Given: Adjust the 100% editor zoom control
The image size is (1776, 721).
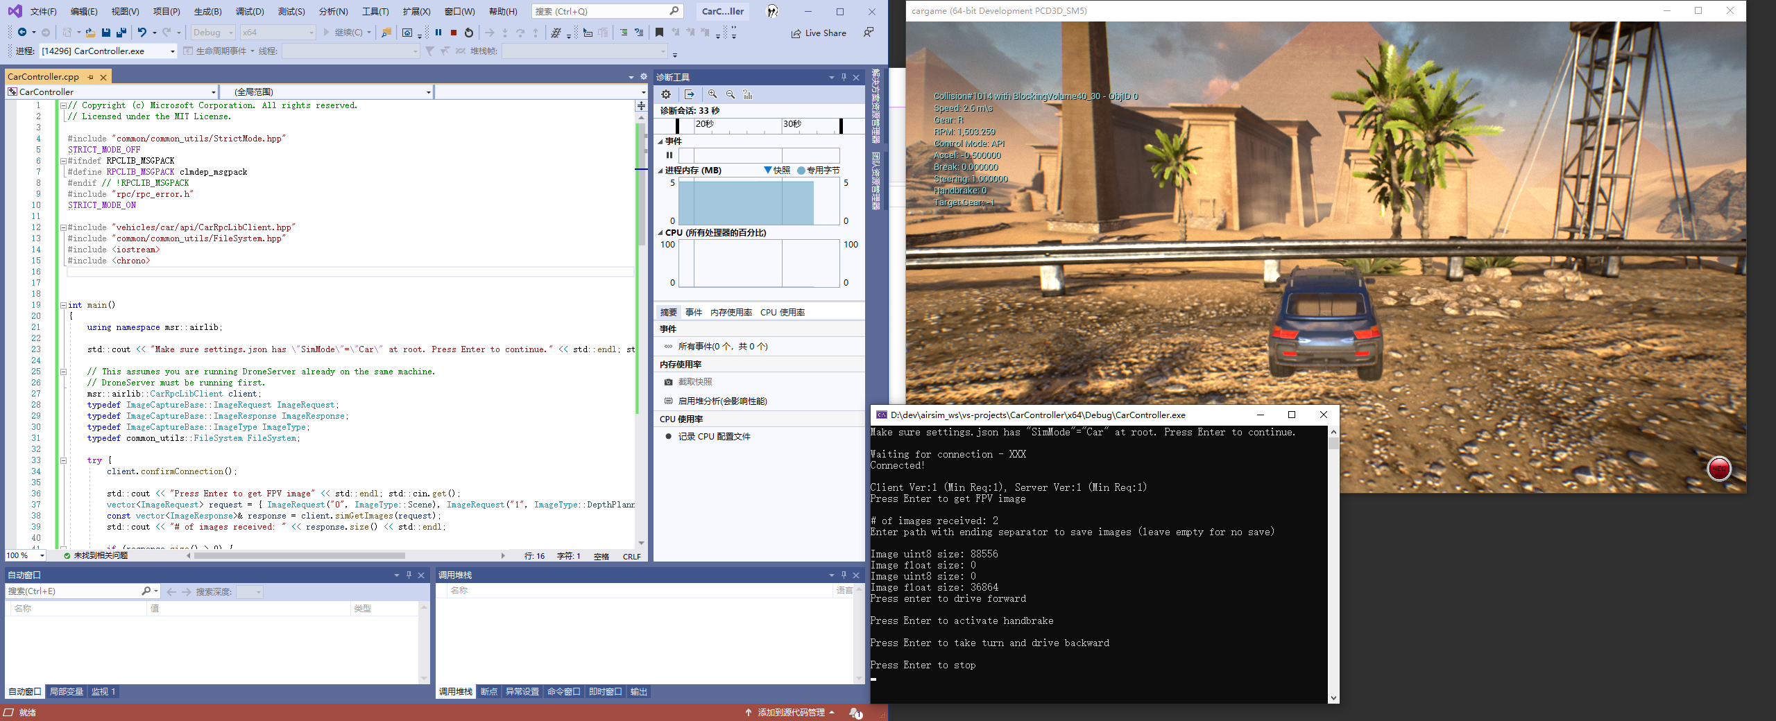Looking at the screenshot, I should [24, 555].
